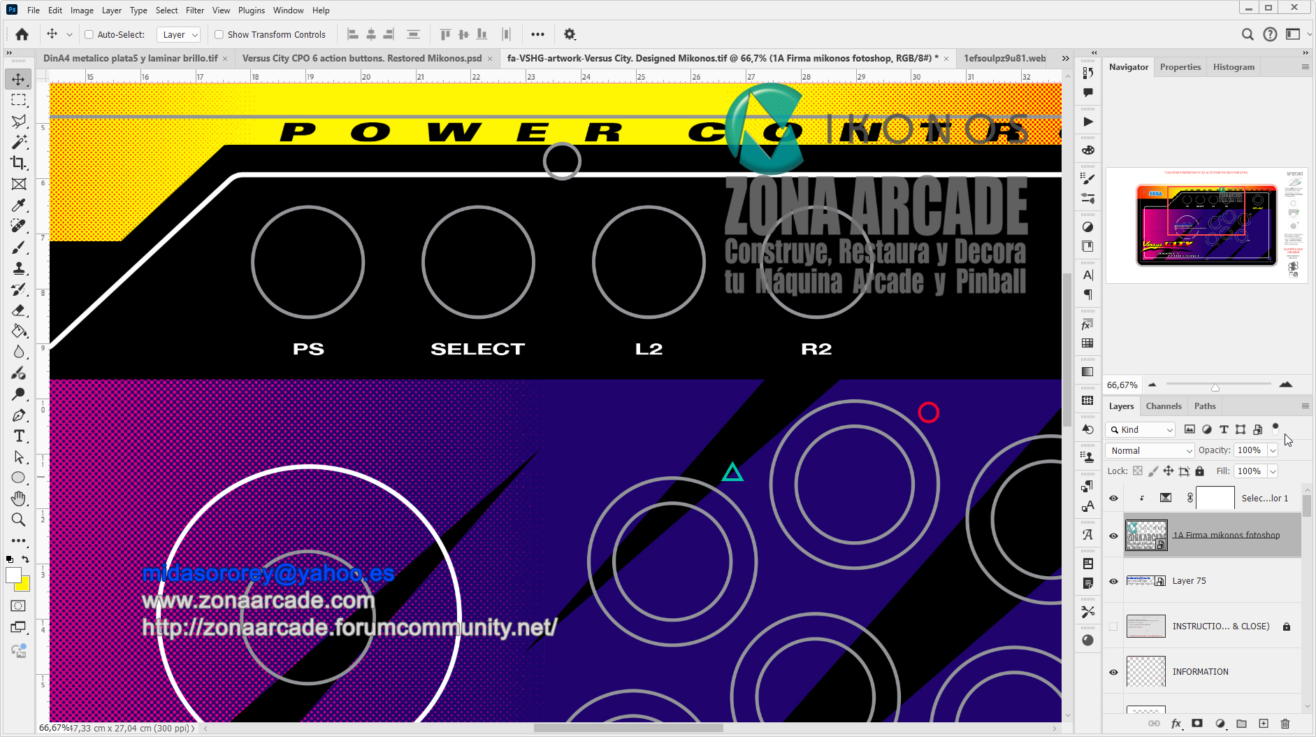Select the Brush tool

[19, 248]
